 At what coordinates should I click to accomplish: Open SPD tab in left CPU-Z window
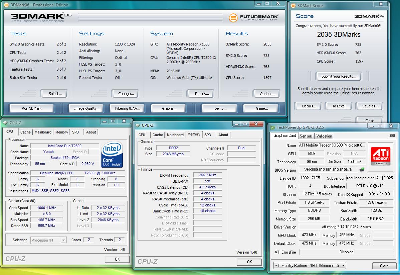pyautogui.click(x=75, y=132)
